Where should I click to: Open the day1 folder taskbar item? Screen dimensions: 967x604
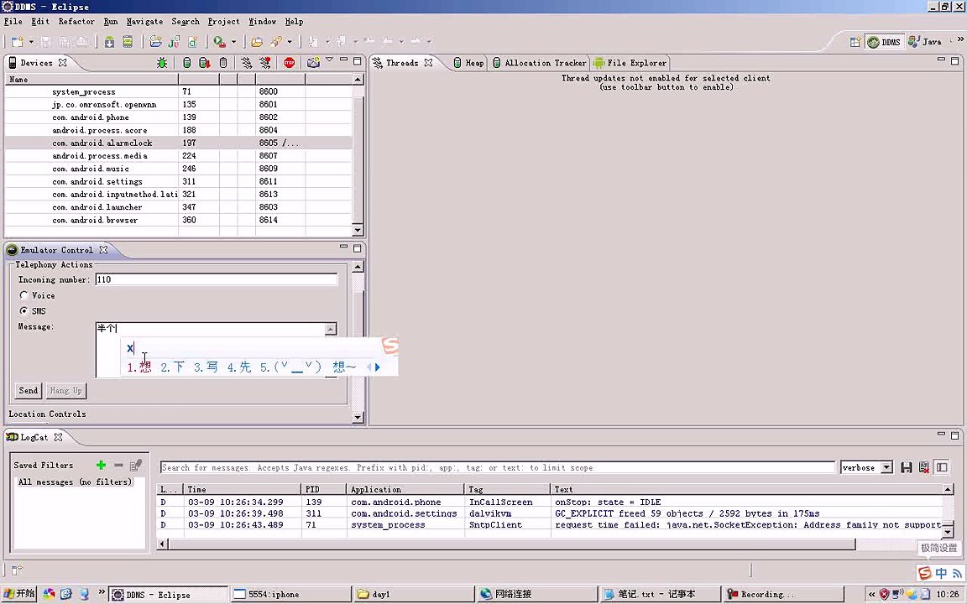pos(415,594)
